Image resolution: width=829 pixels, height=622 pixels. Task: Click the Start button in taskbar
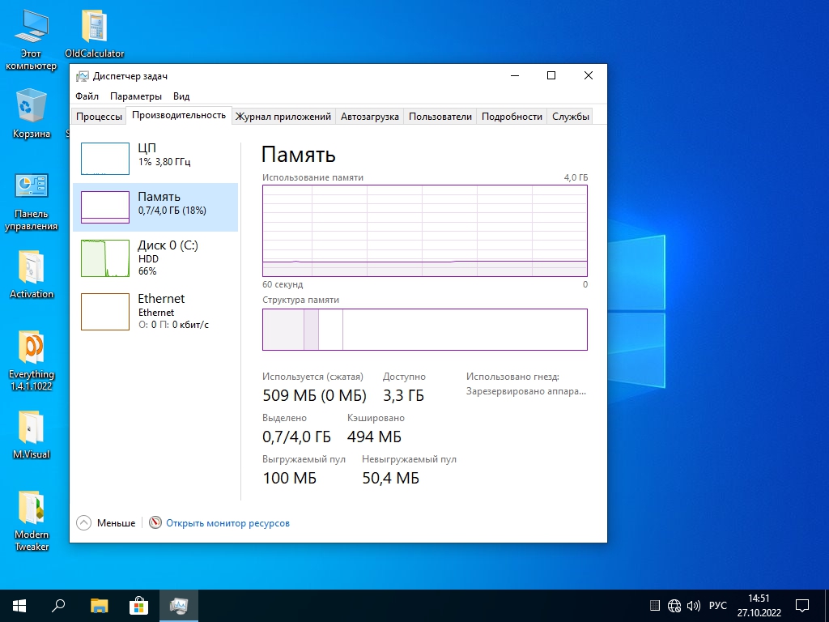pos(19,606)
